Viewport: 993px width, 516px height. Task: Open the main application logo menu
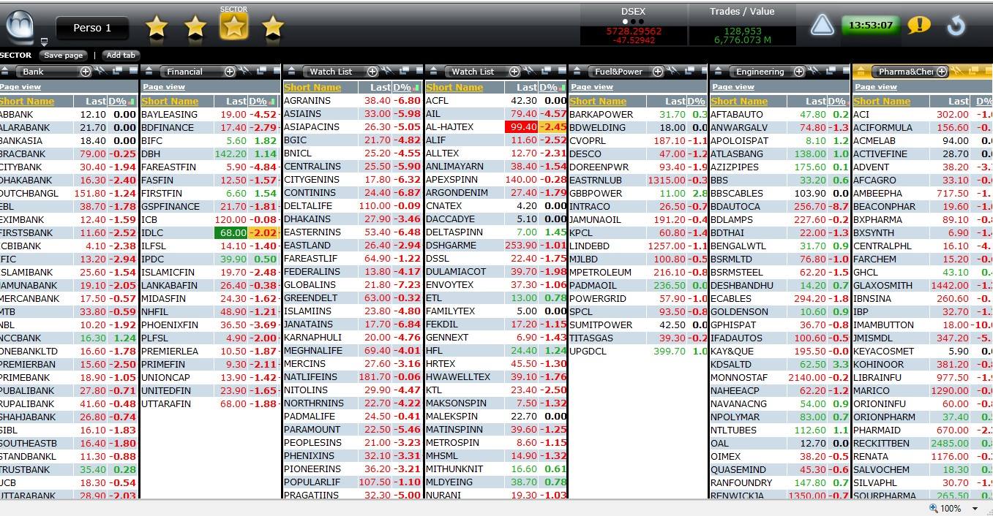pos(20,27)
